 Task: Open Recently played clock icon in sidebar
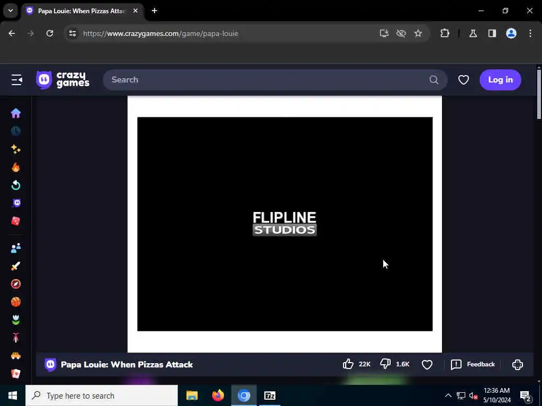coord(16,131)
